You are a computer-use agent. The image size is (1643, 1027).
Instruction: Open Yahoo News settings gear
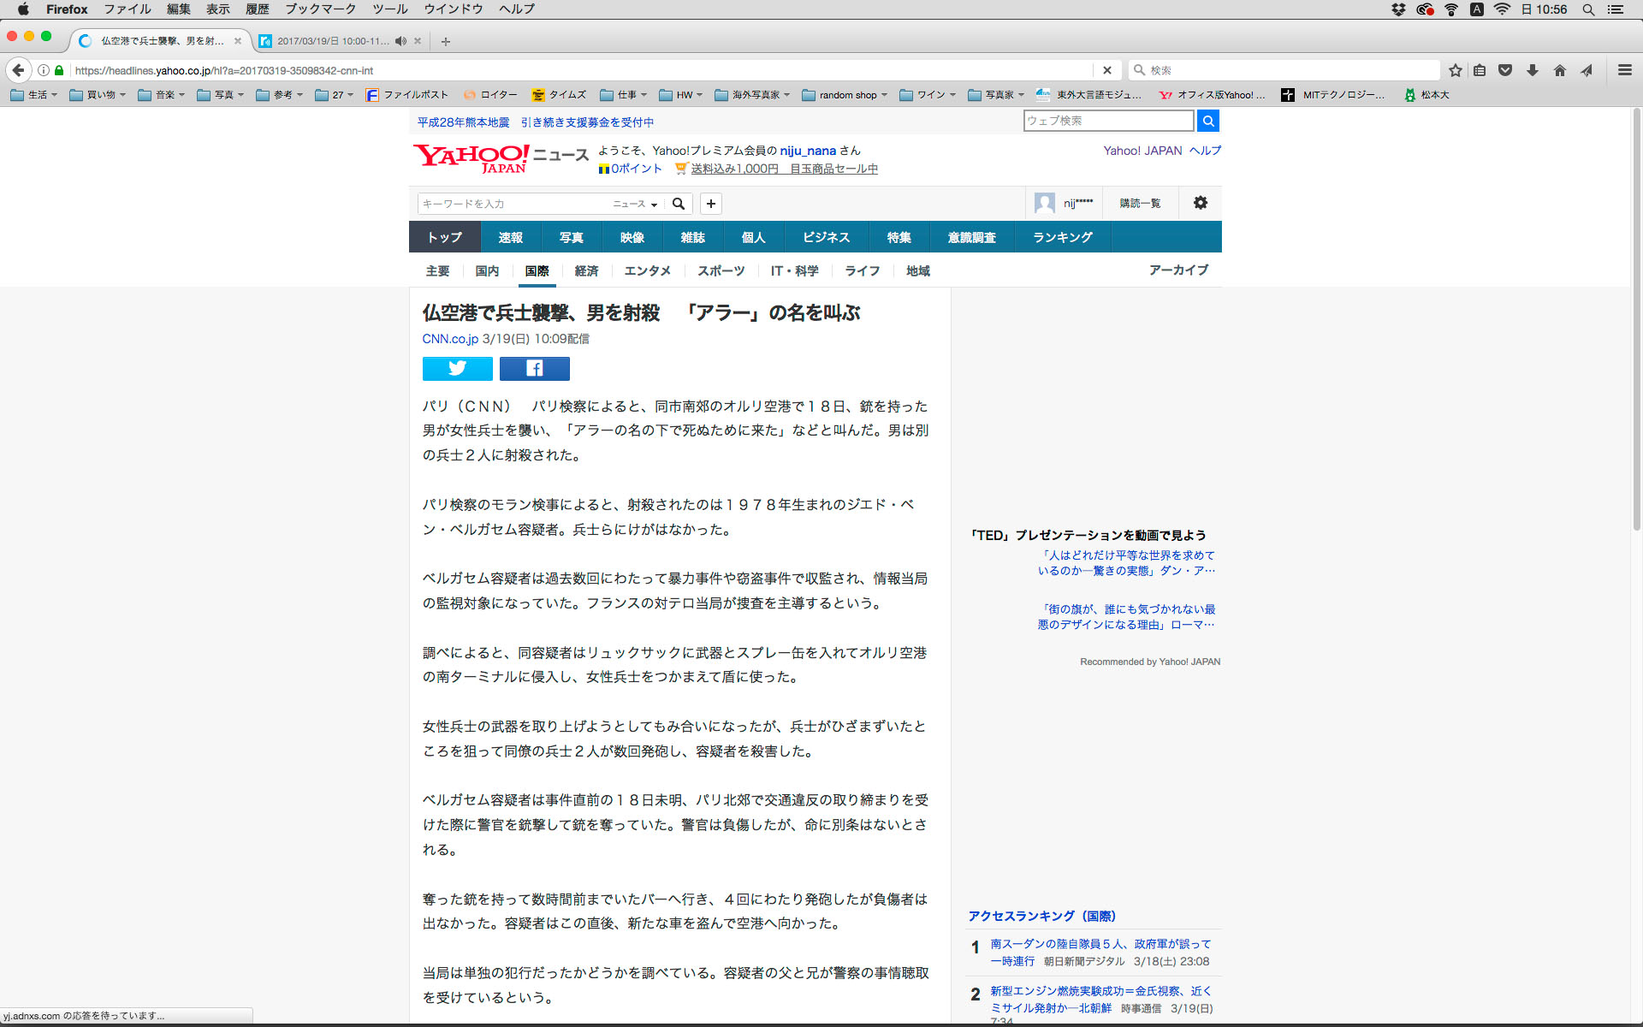click(1200, 203)
